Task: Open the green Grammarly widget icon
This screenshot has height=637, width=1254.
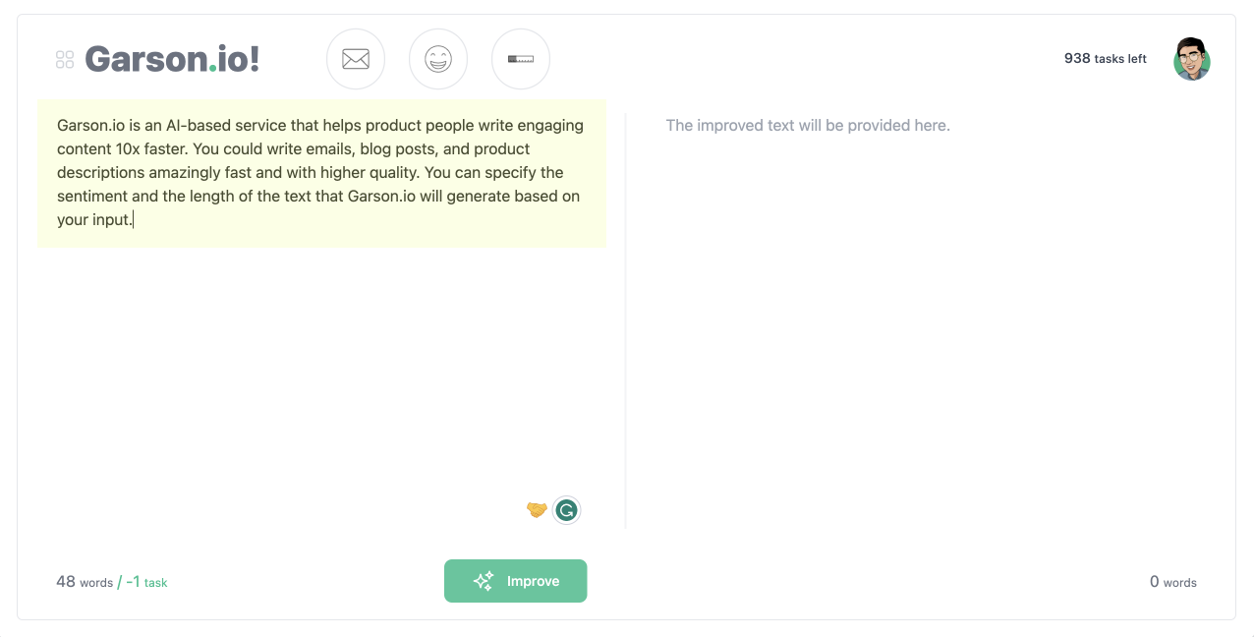Action: click(x=566, y=510)
